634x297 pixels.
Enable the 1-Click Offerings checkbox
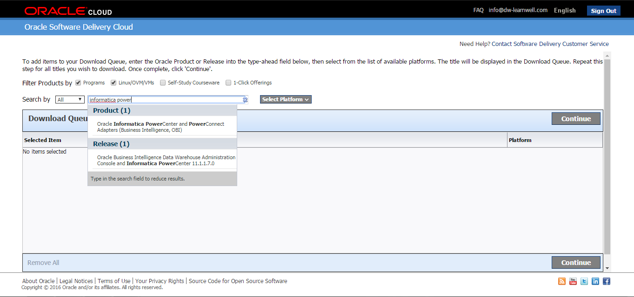pyautogui.click(x=228, y=83)
